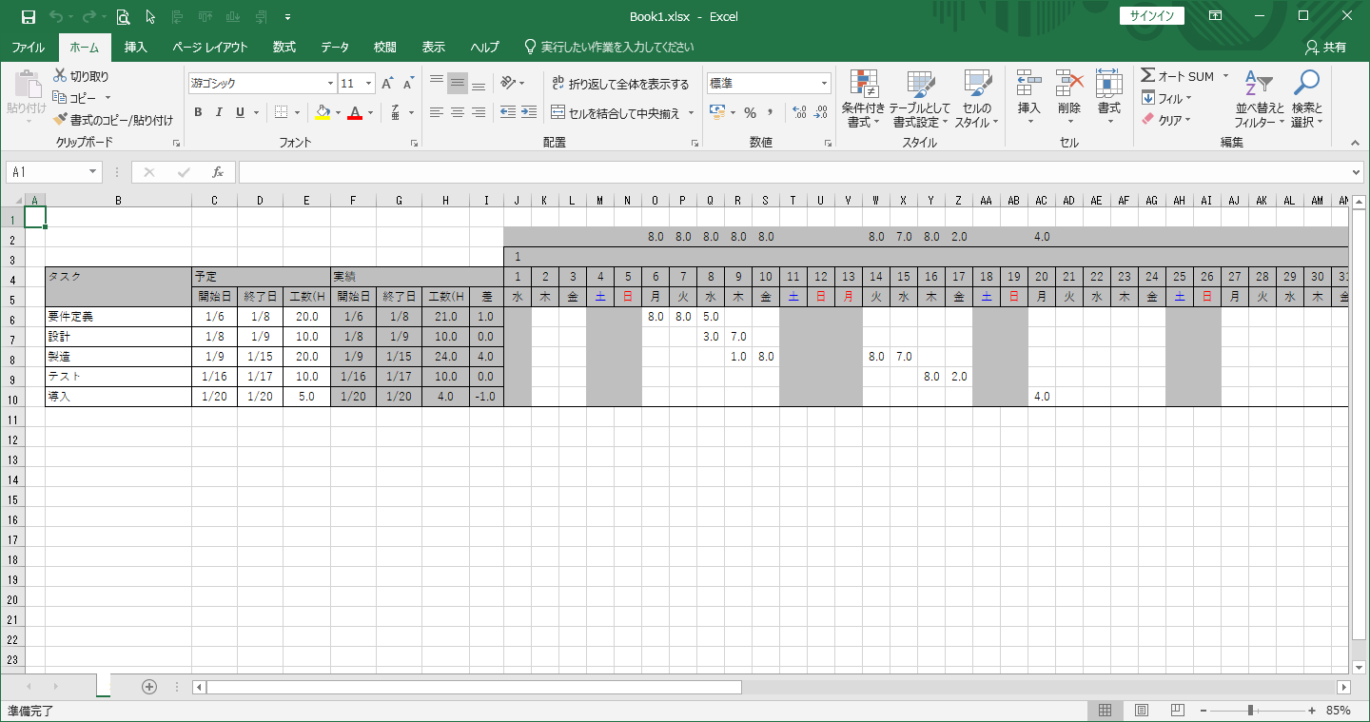
Task: Toggle Wrap Text for the cell
Action: coord(620,84)
